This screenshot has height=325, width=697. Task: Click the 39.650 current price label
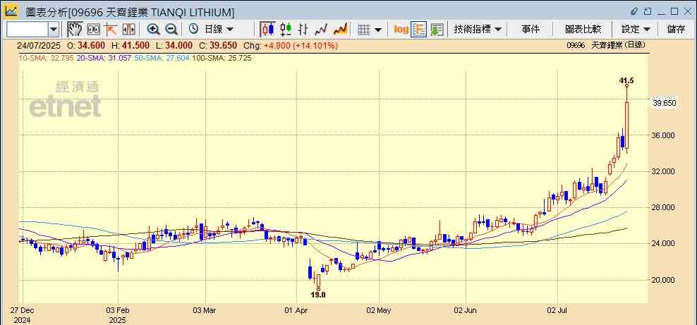point(665,103)
